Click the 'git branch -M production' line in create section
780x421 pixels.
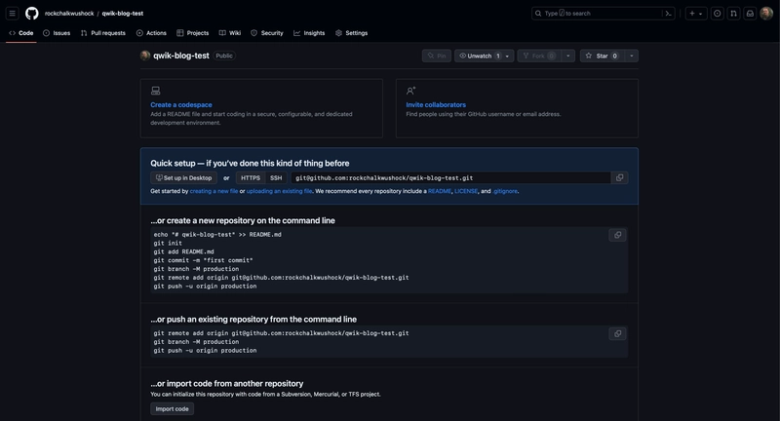point(196,269)
